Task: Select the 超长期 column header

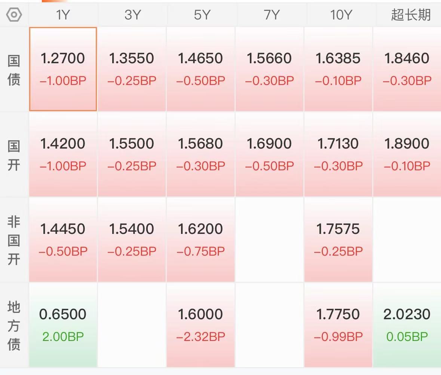Action: point(410,15)
